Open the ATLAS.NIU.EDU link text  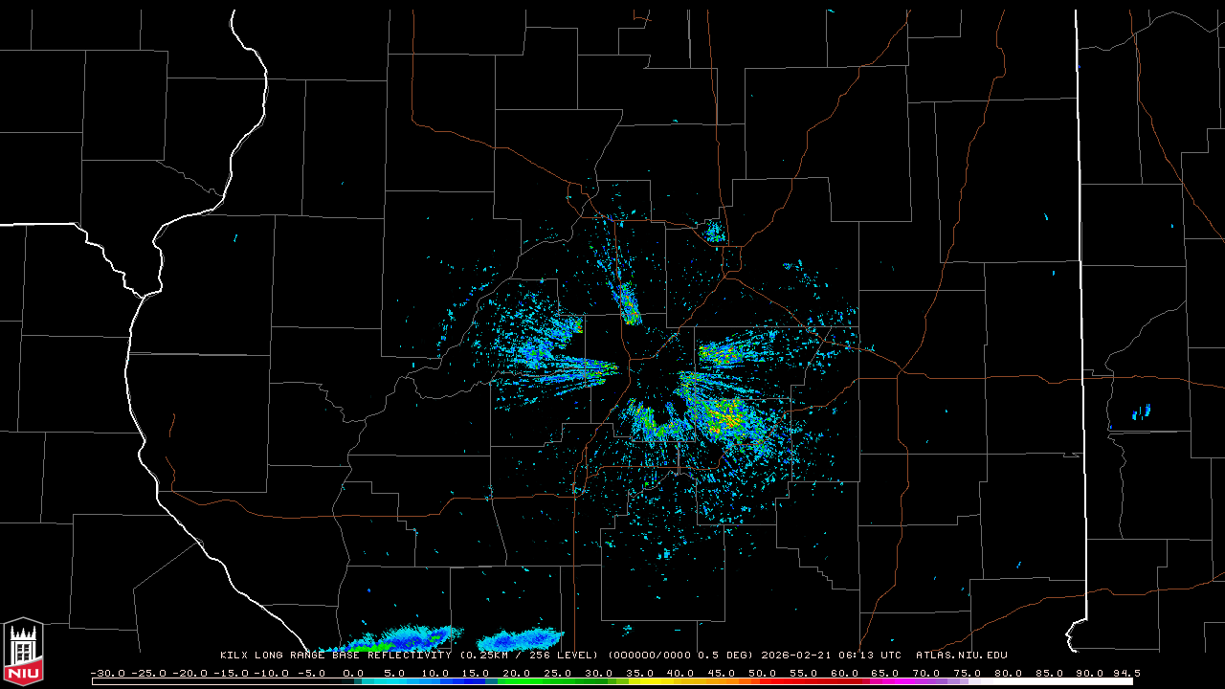point(962,656)
